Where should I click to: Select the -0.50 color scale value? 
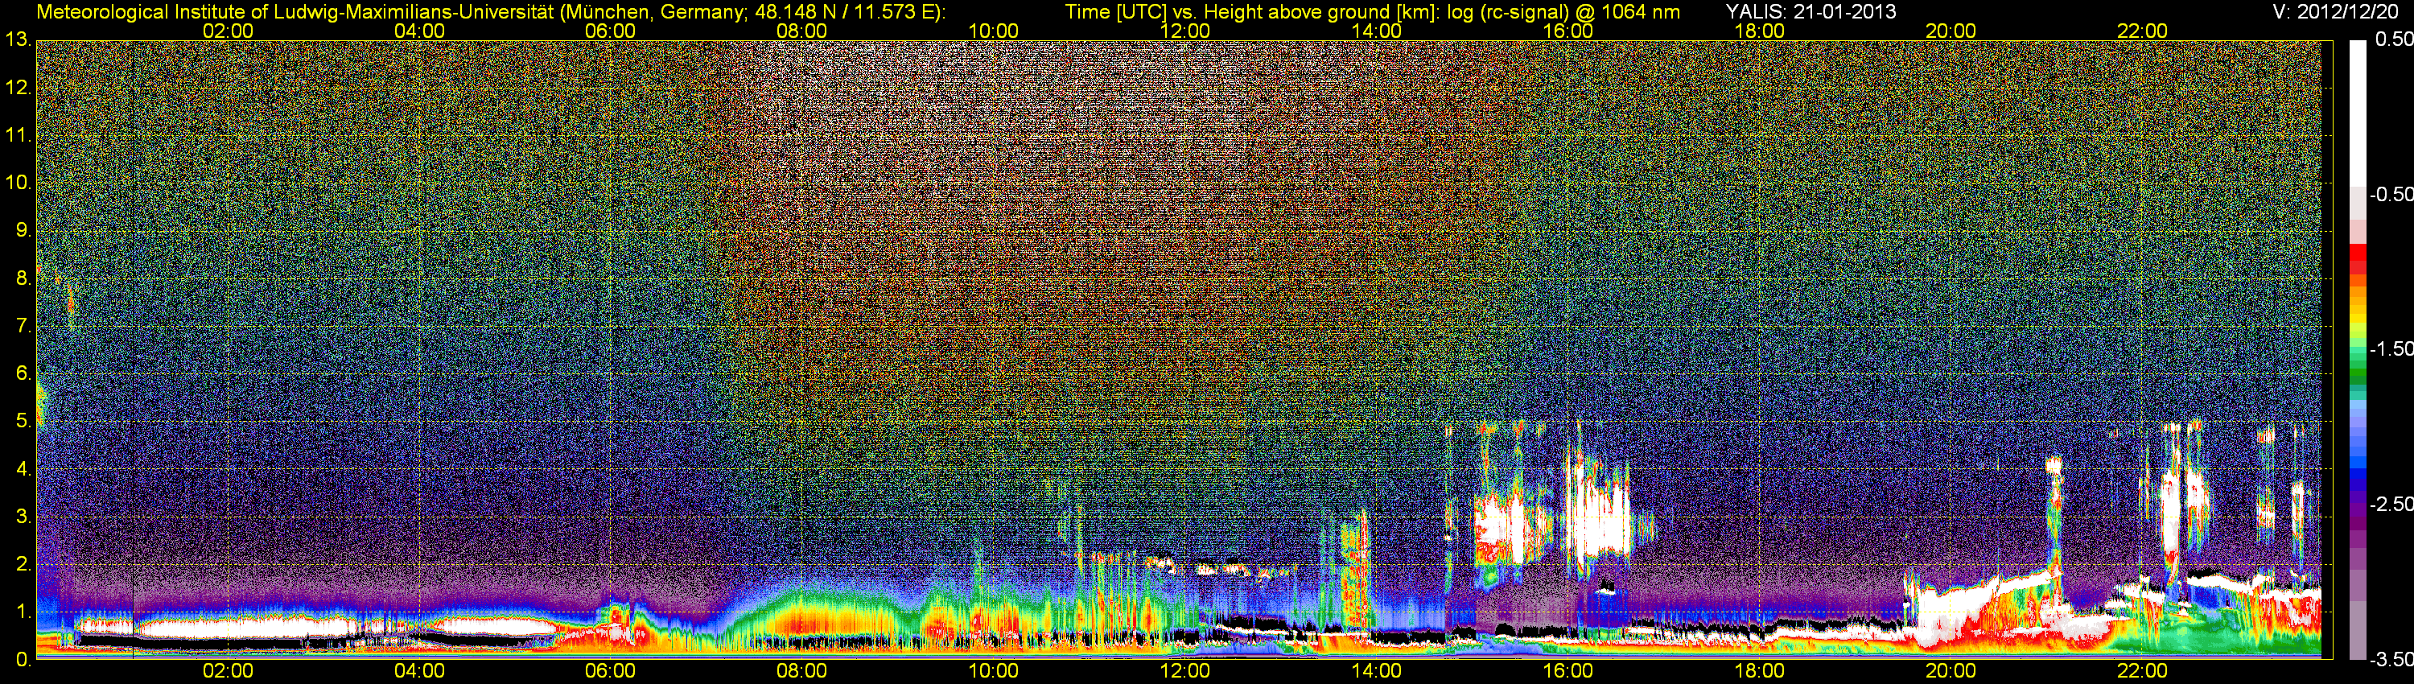[2391, 194]
